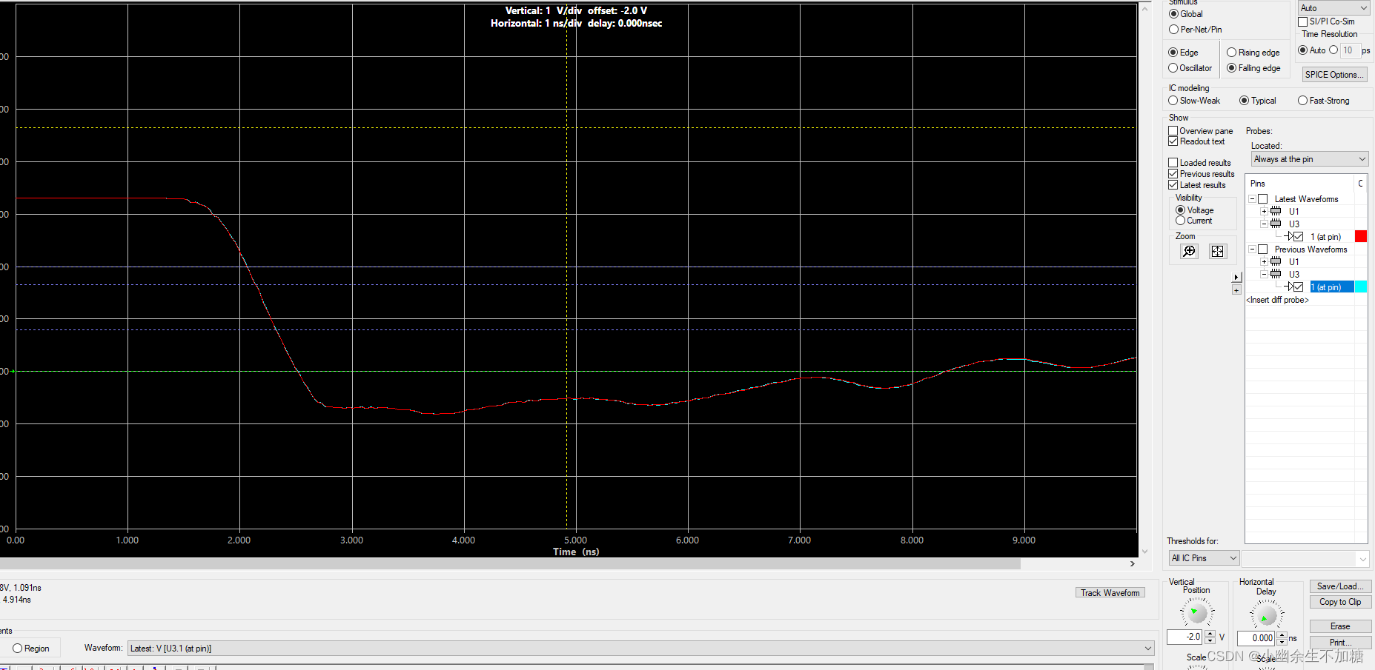
Task: Click the Save/Load button
Action: (x=1340, y=586)
